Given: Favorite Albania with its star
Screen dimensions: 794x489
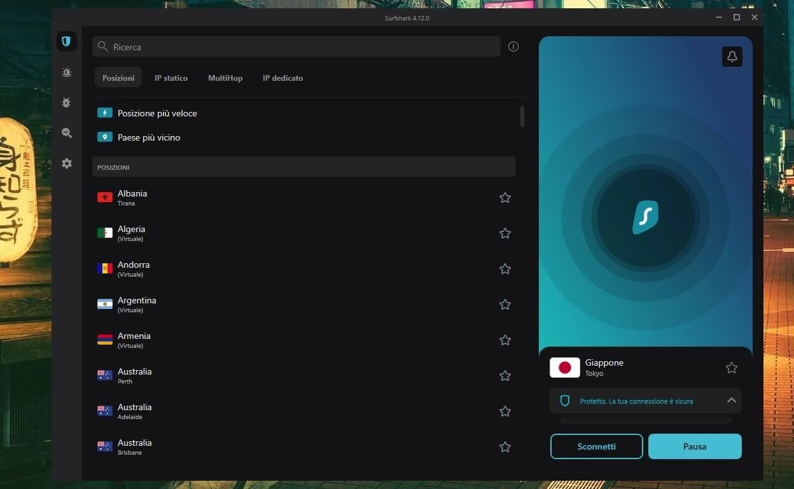Looking at the screenshot, I should [505, 198].
